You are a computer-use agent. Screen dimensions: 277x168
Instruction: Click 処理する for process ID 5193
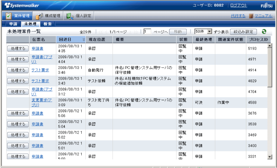[18, 49]
